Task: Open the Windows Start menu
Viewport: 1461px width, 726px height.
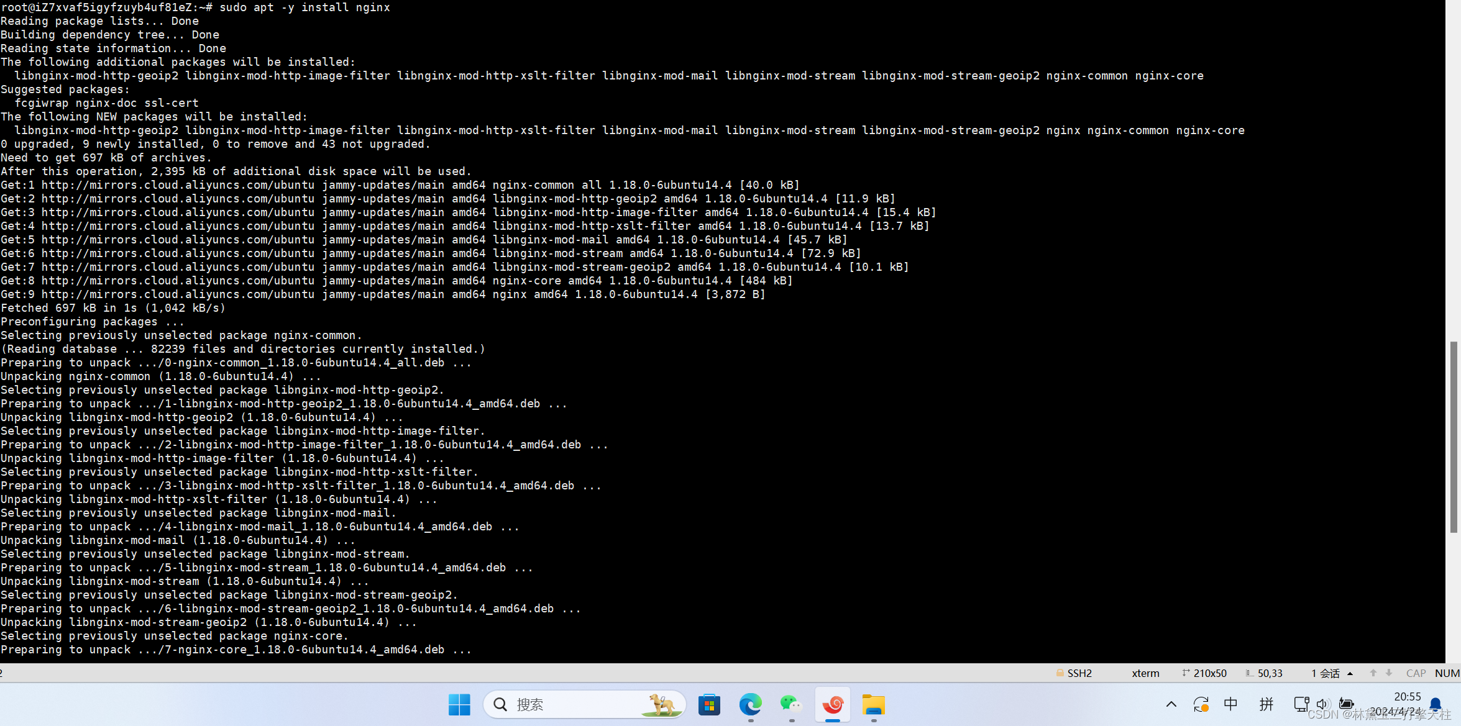Action: [459, 705]
